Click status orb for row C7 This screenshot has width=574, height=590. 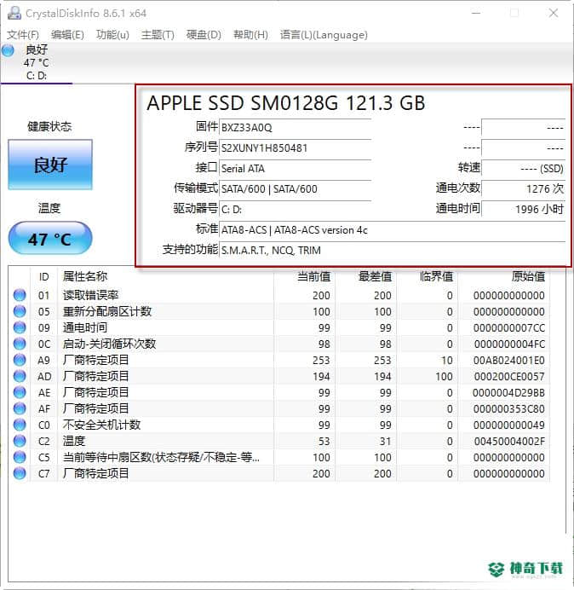point(20,473)
